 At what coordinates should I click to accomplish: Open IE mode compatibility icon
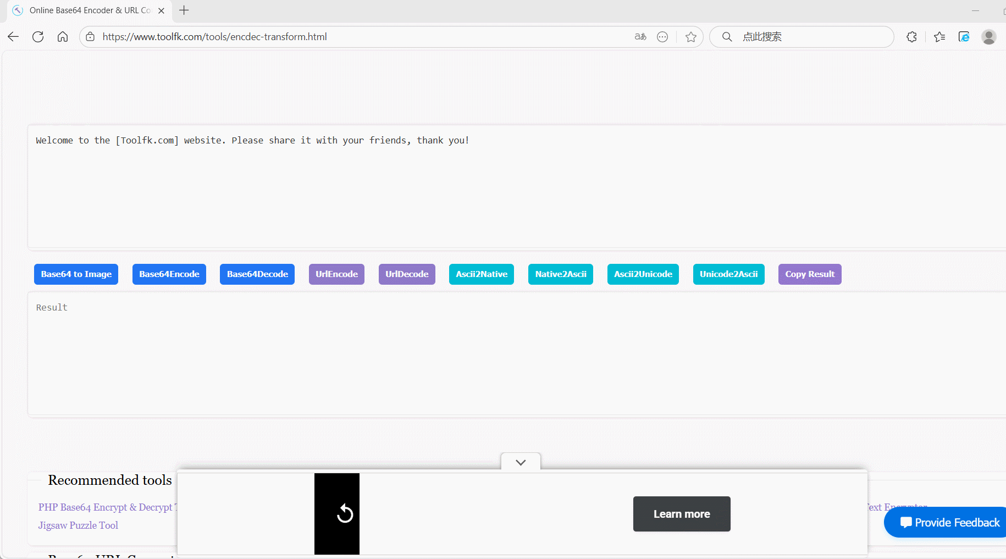tap(964, 37)
